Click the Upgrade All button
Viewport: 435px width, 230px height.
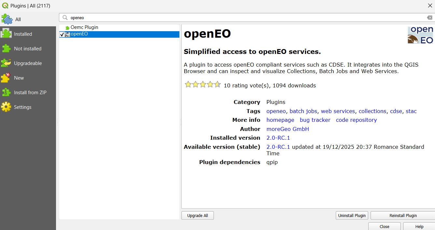197,215
